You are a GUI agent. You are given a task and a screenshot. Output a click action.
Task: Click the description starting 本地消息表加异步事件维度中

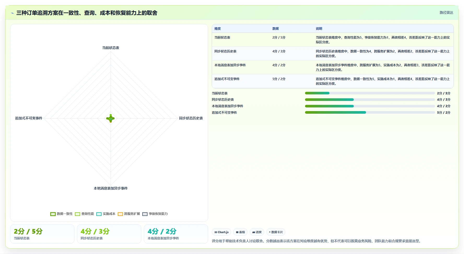[x=383, y=68]
